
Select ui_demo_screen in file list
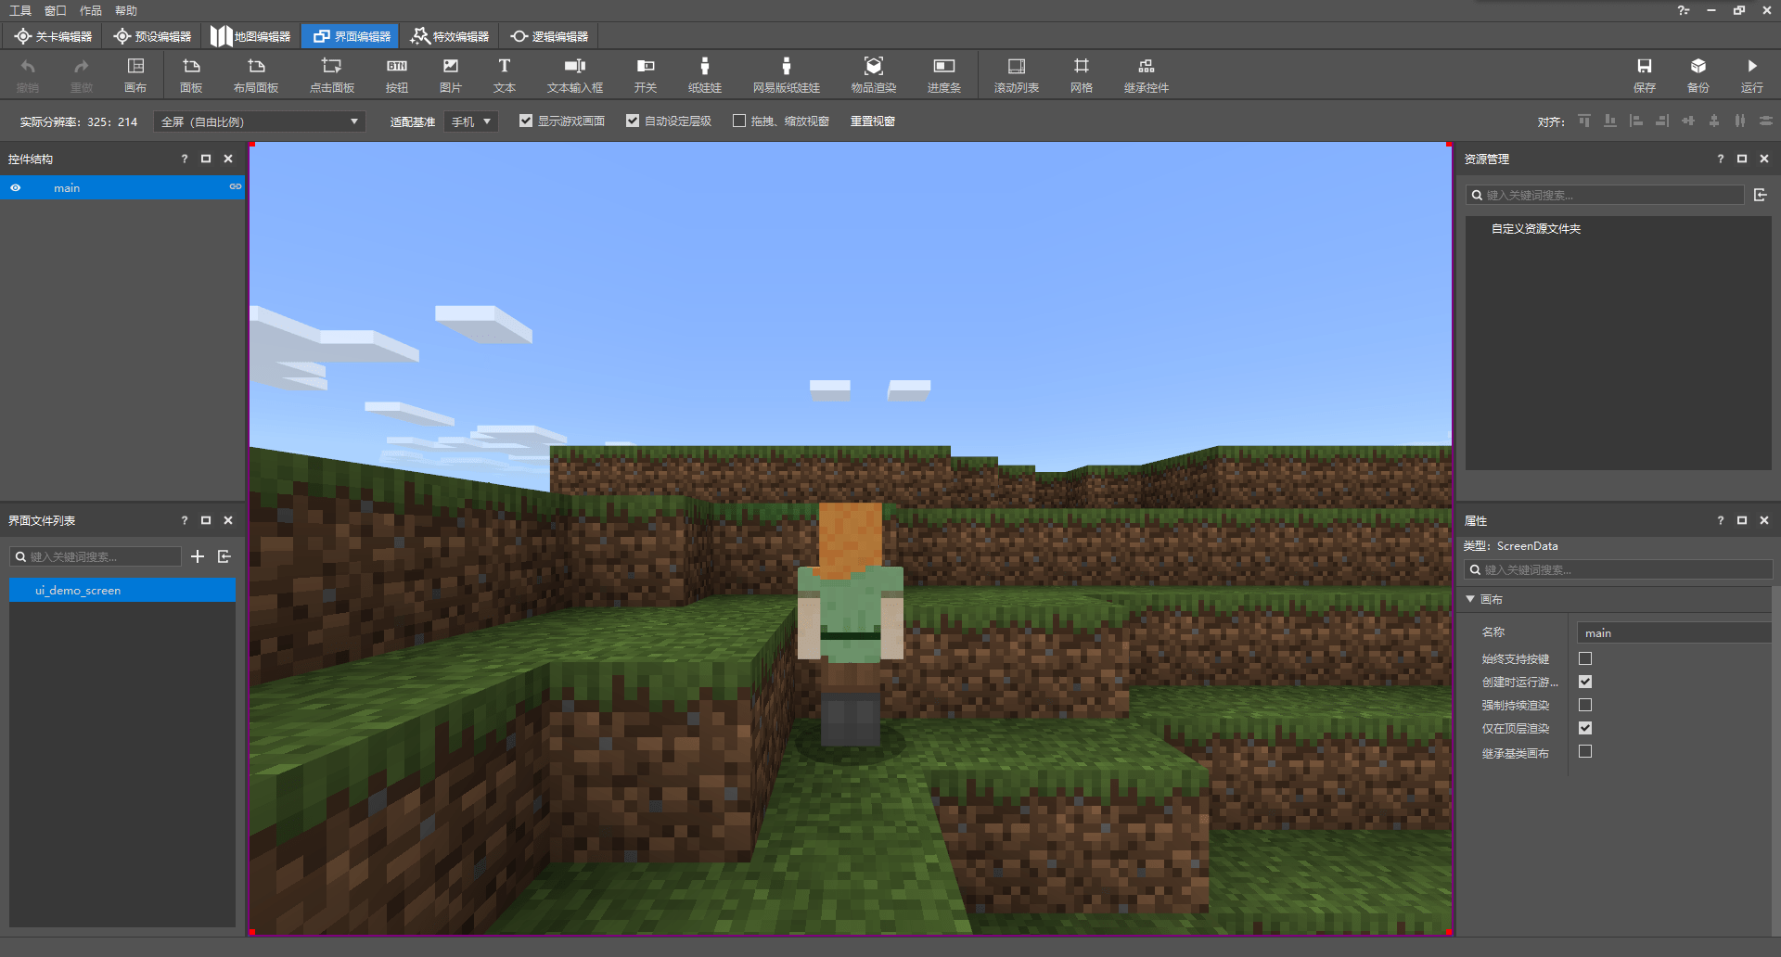pyautogui.click(x=122, y=590)
